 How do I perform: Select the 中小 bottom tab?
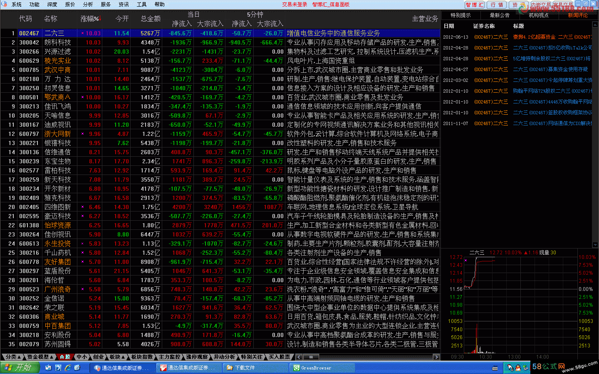(x=82, y=357)
